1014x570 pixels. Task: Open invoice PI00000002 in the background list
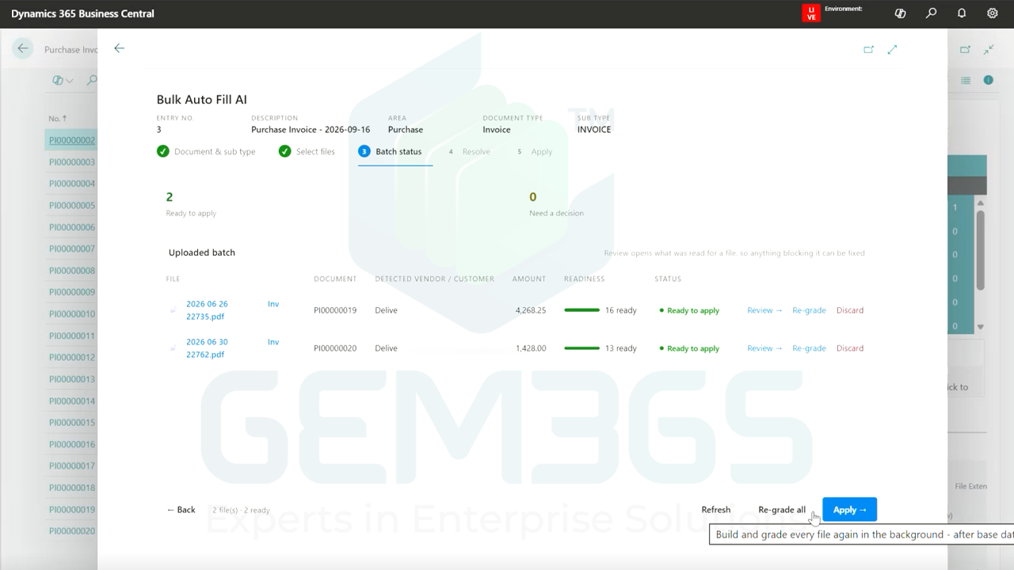72,141
